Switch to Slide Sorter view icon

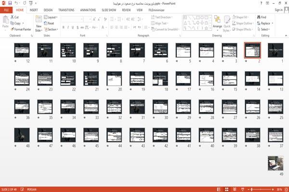(227, 189)
